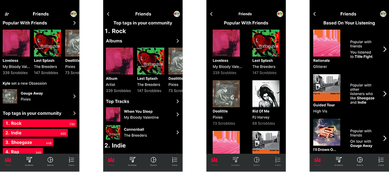Open Last Splash cover in first screen

(x=47, y=43)
